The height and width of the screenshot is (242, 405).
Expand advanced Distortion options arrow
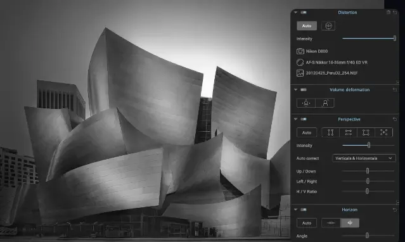point(397,82)
